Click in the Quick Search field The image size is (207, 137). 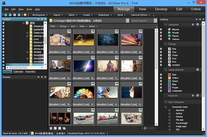pyautogui.click(x=142, y=21)
